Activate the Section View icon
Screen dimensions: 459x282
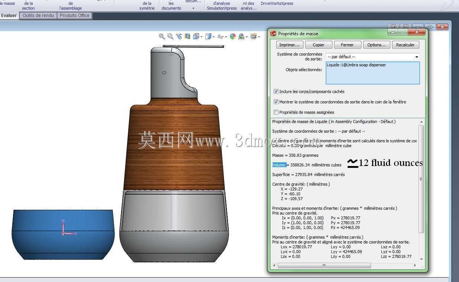coord(188,36)
